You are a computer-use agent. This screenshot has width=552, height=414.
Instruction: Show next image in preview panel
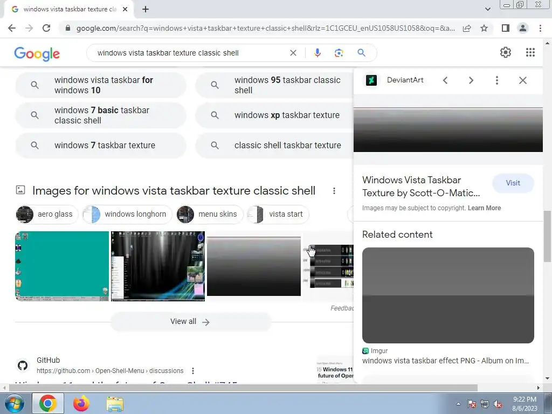471,80
